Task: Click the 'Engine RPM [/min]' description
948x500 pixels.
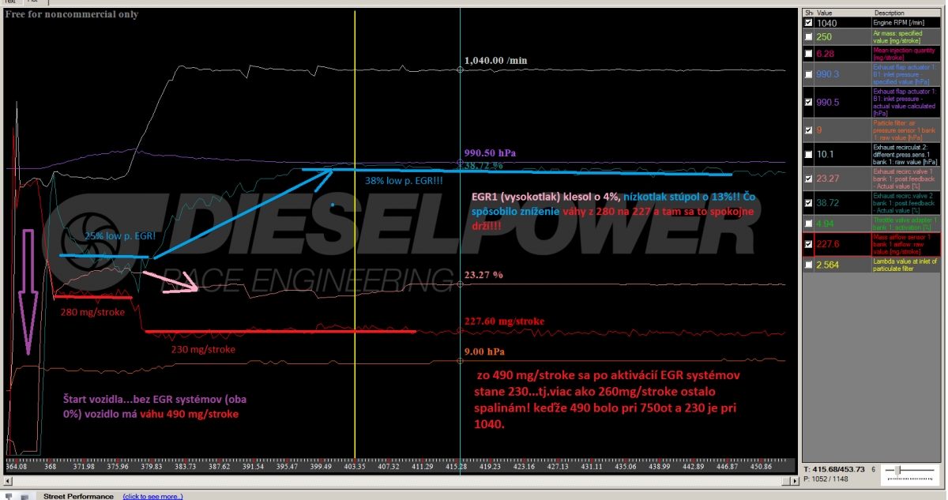Action: (x=898, y=24)
